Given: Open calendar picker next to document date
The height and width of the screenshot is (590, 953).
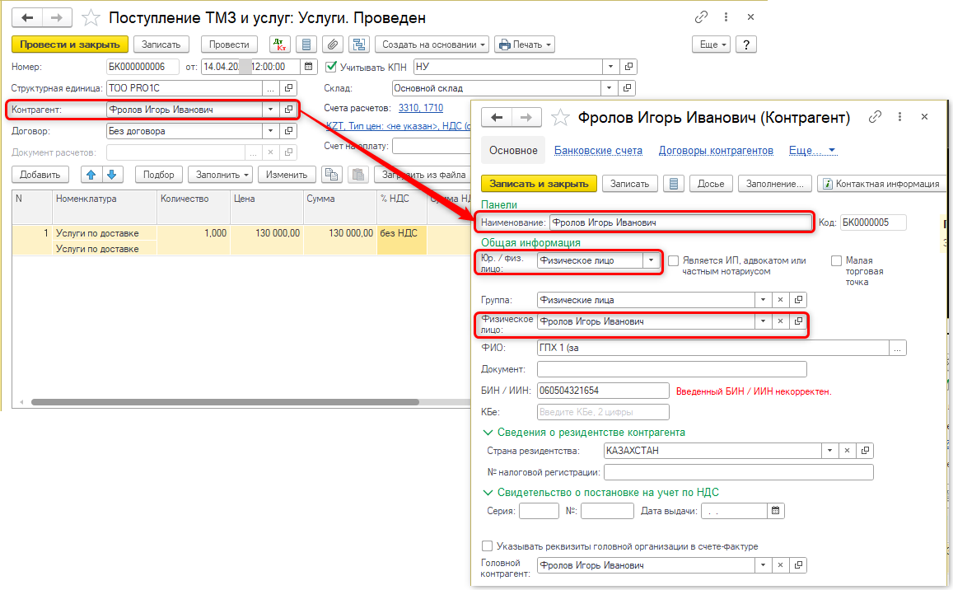Looking at the screenshot, I should (309, 67).
